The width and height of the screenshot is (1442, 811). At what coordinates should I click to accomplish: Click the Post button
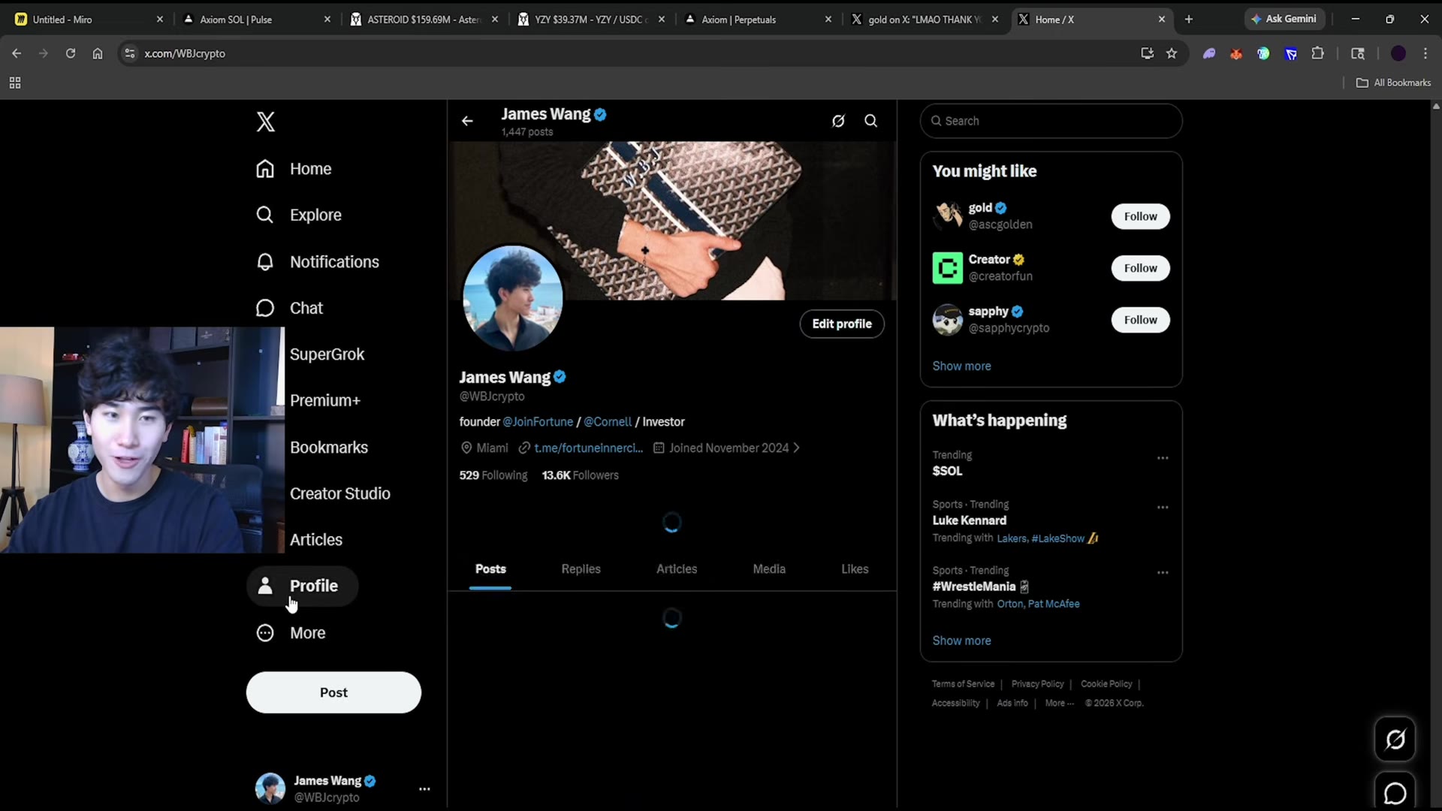333,692
